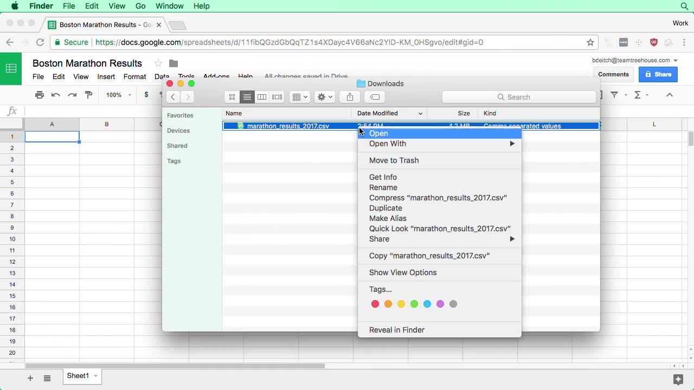Open the Data menu in Google Sheets
This screenshot has height=390, width=694.
coord(162,76)
